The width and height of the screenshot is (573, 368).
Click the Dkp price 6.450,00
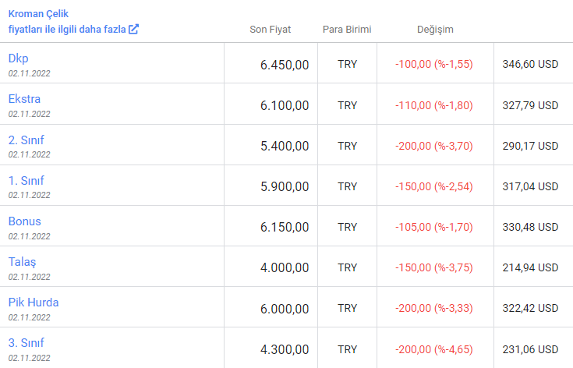click(x=285, y=65)
